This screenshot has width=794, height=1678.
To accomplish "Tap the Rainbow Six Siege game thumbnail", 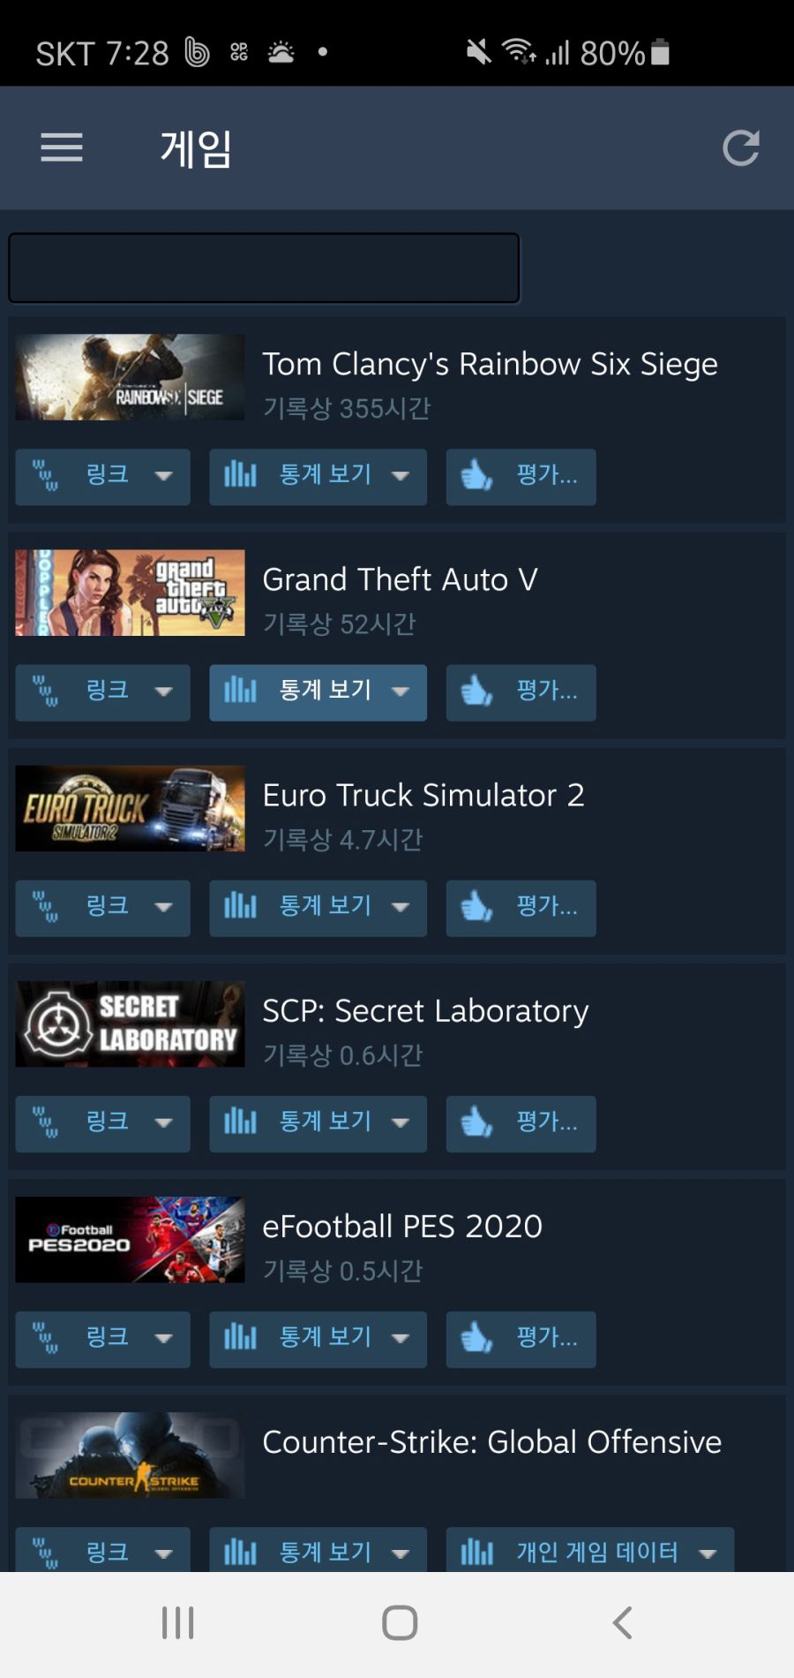I will (130, 377).
